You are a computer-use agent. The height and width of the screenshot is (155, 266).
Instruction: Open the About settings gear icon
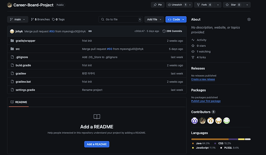point(249,20)
